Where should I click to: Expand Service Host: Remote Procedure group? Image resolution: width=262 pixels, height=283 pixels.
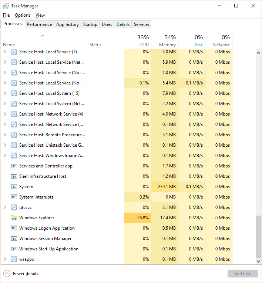coord(5,135)
